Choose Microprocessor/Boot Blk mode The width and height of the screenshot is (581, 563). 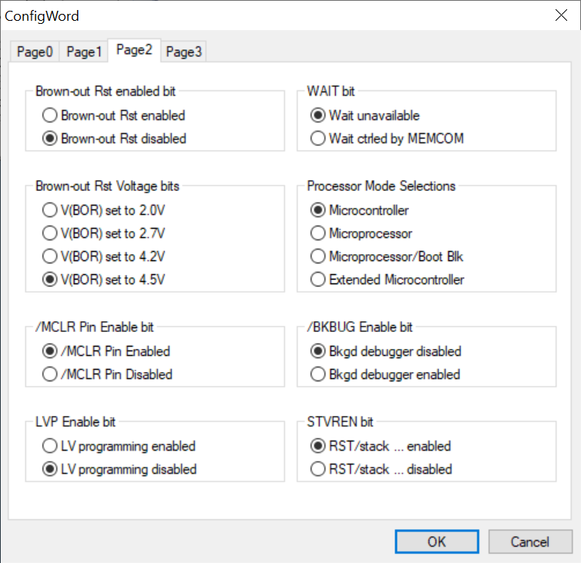click(x=387, y=256)
